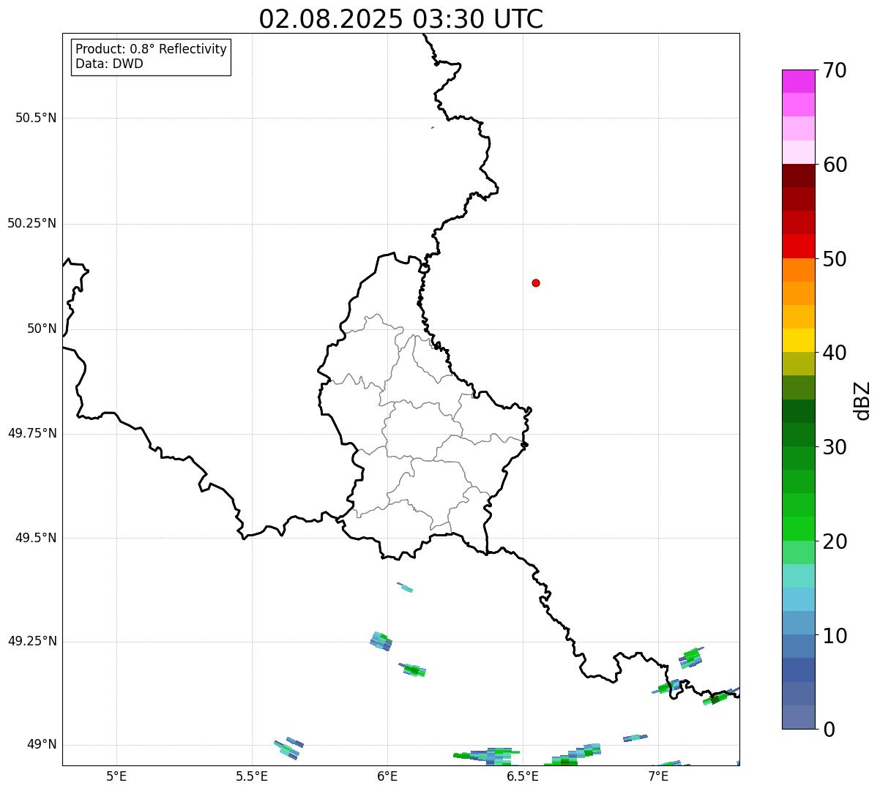Click the 'dBZ' colorbar label
The image size is (880, 791).
click(862, 400)
